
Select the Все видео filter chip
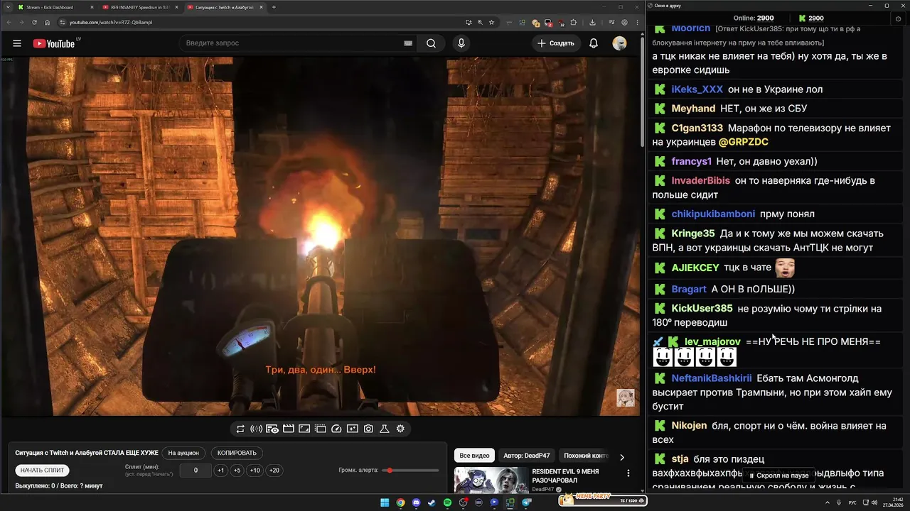point(474,456)
